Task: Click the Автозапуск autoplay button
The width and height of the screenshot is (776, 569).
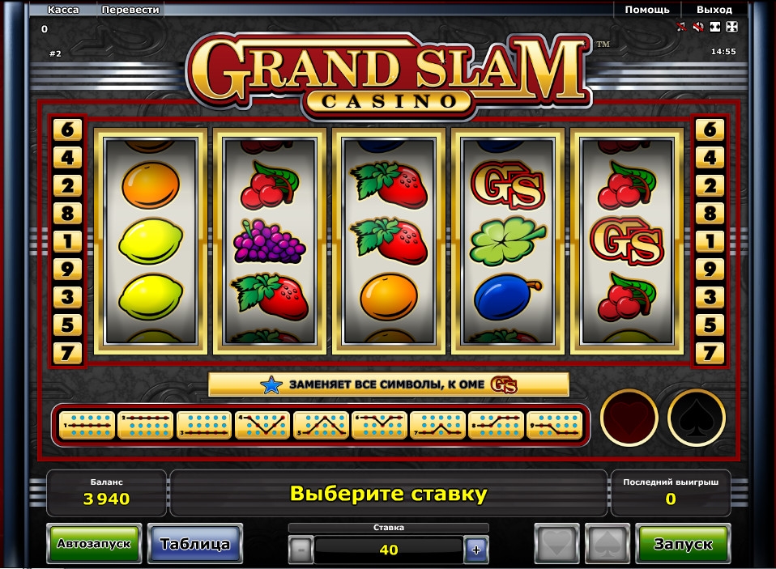Action: click(x=94, y=544)
